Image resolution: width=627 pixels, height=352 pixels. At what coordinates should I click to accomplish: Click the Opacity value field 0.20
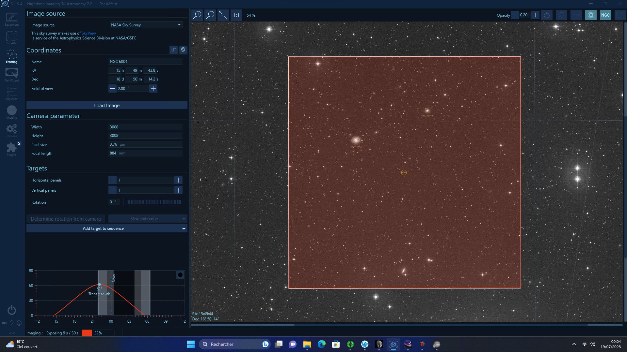(525, 15)
